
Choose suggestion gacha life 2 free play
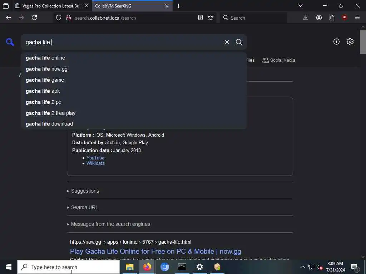134,113
